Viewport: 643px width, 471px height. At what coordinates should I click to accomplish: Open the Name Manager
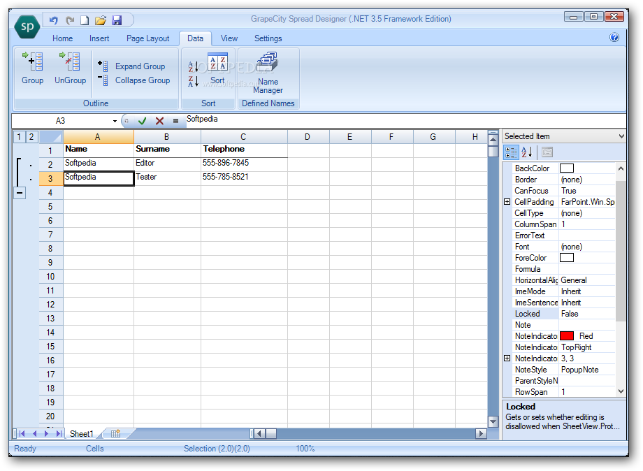[268, 73]
